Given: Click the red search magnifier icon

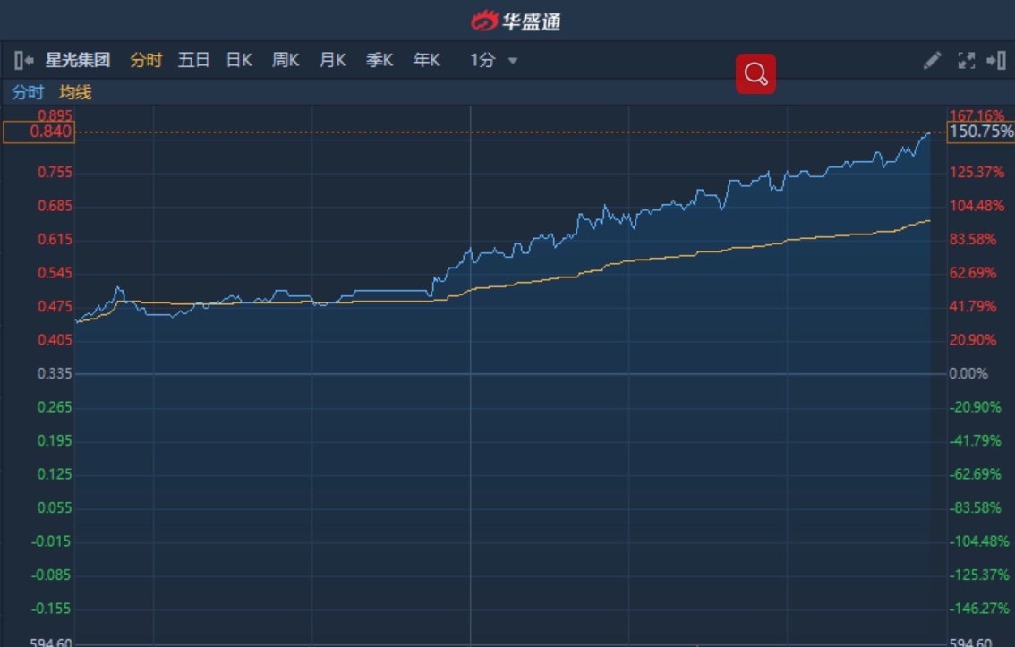Looking at the screenshot, I should 755,73.
